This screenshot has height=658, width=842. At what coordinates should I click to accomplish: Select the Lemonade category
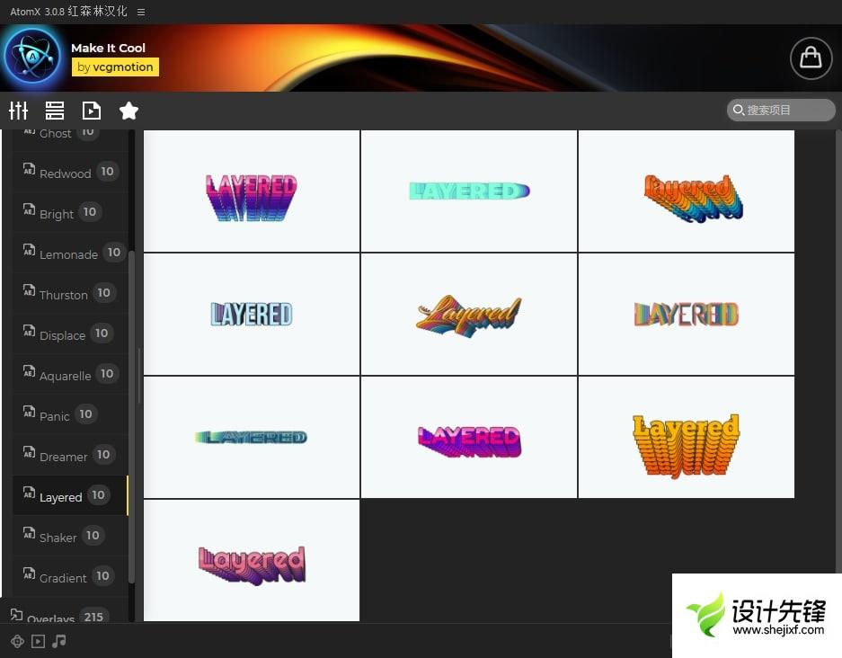point(68,253)
